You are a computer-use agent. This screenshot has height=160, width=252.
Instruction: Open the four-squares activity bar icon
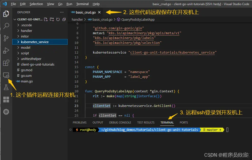(x=6, y=100)
